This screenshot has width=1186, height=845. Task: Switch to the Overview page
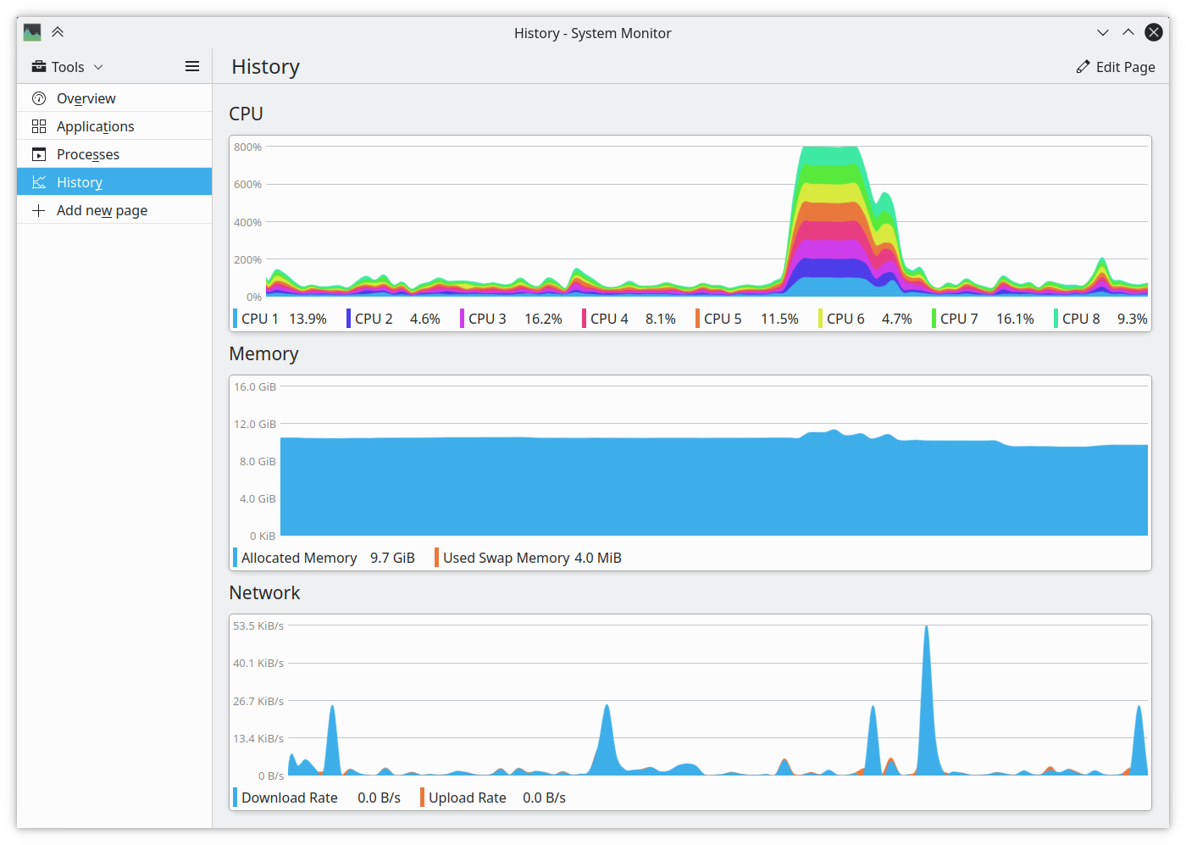(x=85, y=97)
